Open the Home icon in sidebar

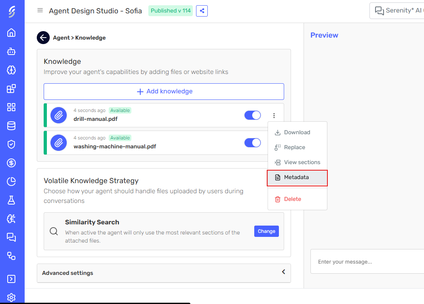click(x=11, y=33)
